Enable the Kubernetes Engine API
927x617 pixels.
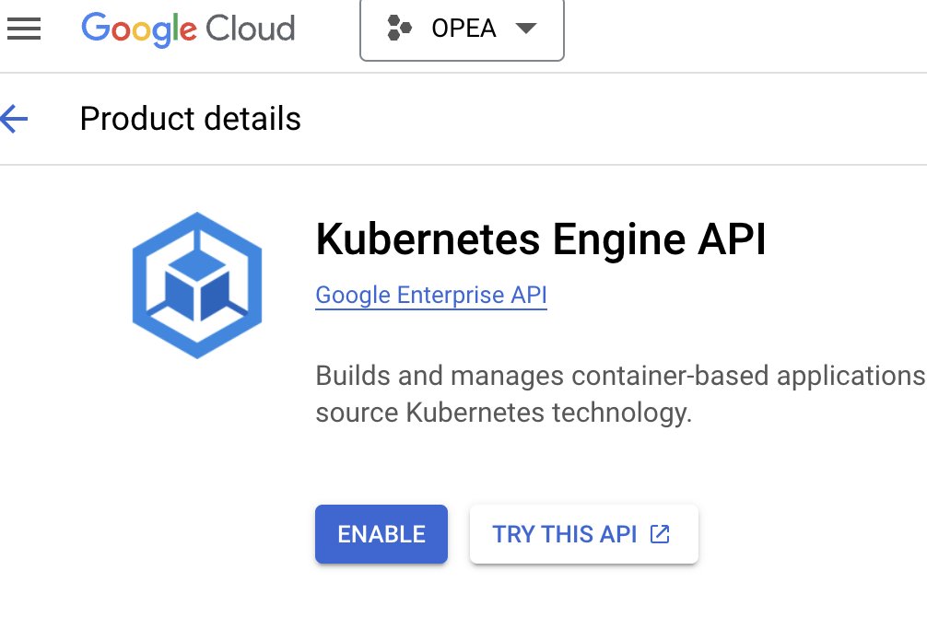(381, 534)
